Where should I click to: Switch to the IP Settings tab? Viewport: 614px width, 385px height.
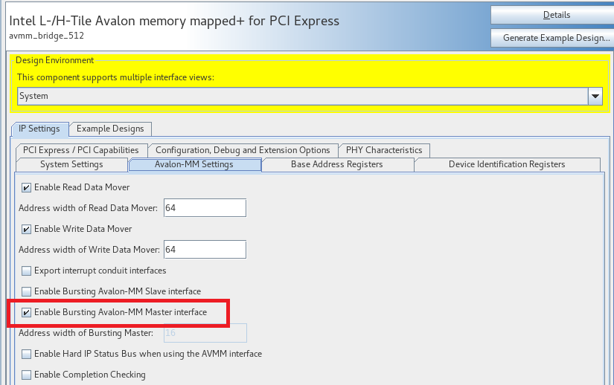coord(39,129)
